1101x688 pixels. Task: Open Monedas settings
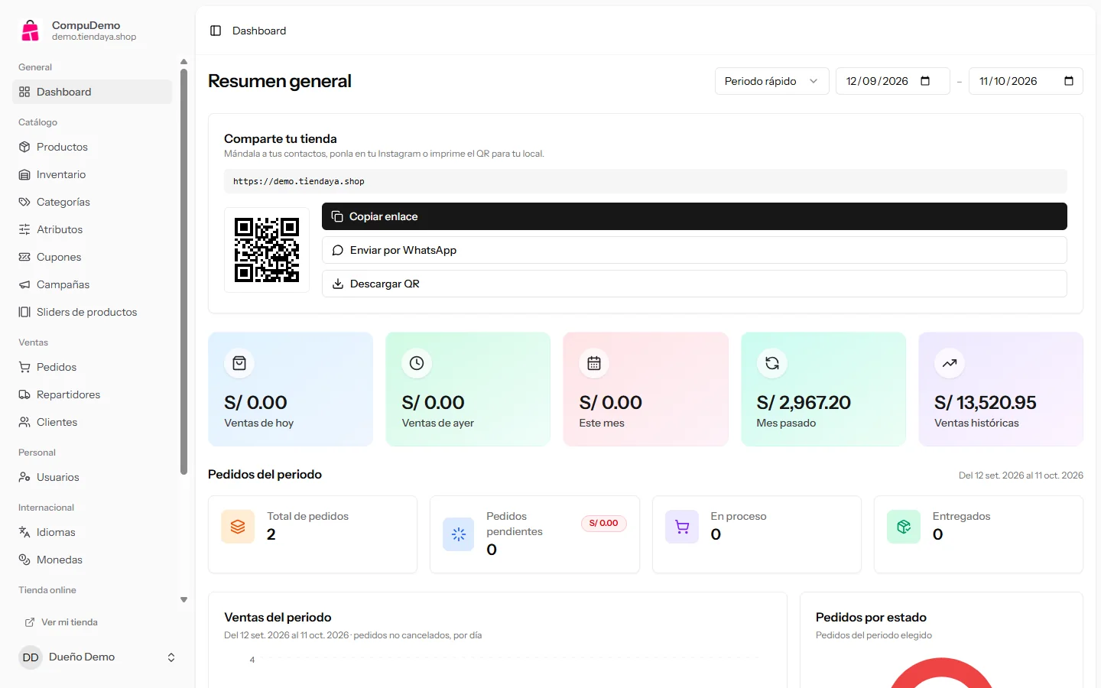pos(92,560)
